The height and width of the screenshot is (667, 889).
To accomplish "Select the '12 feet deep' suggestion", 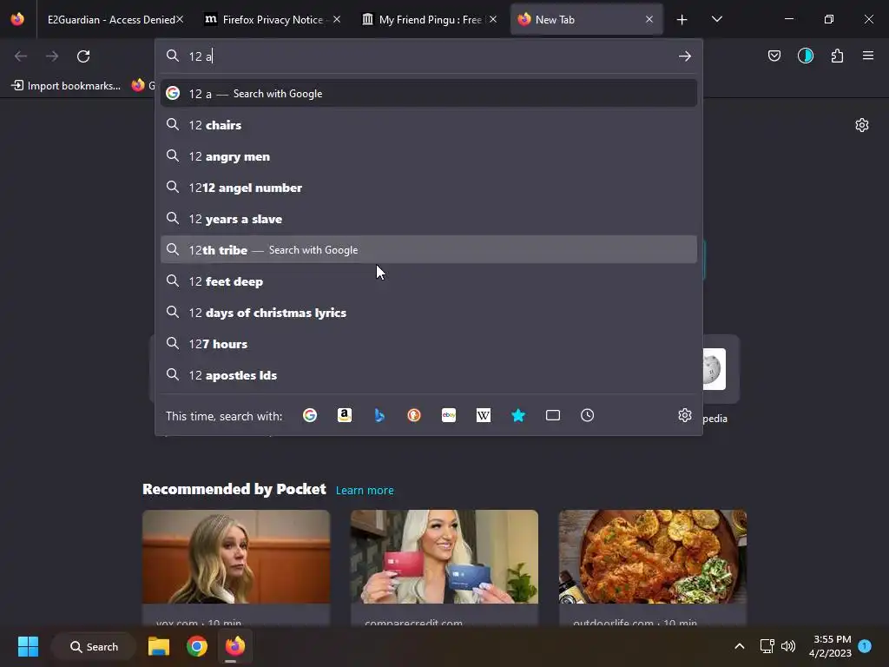I will (429, 281).
